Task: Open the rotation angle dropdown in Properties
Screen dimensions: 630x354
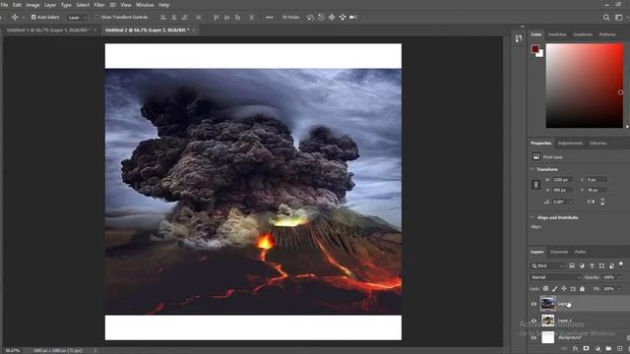Action: [x=571, y=202]
